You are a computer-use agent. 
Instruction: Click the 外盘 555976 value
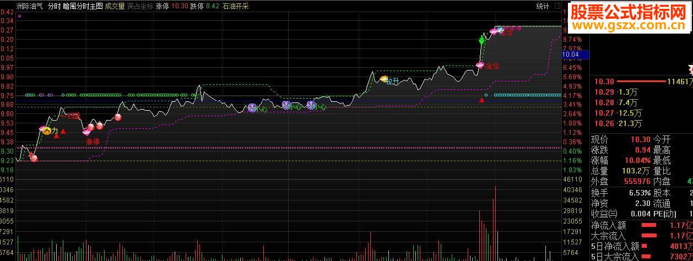pos(636,181)
